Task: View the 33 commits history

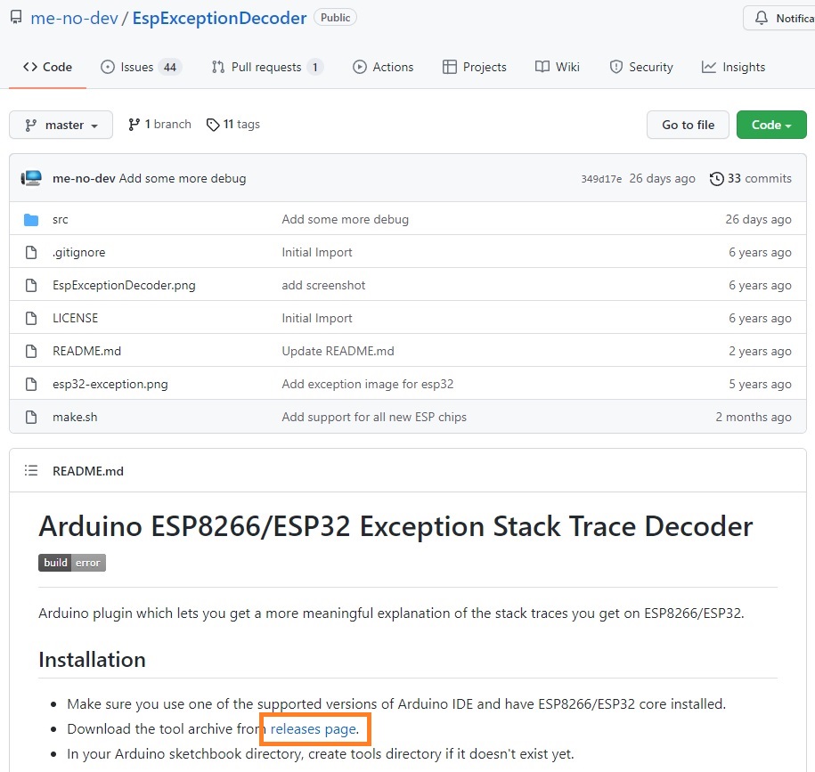Action: (x=751, y=178)
